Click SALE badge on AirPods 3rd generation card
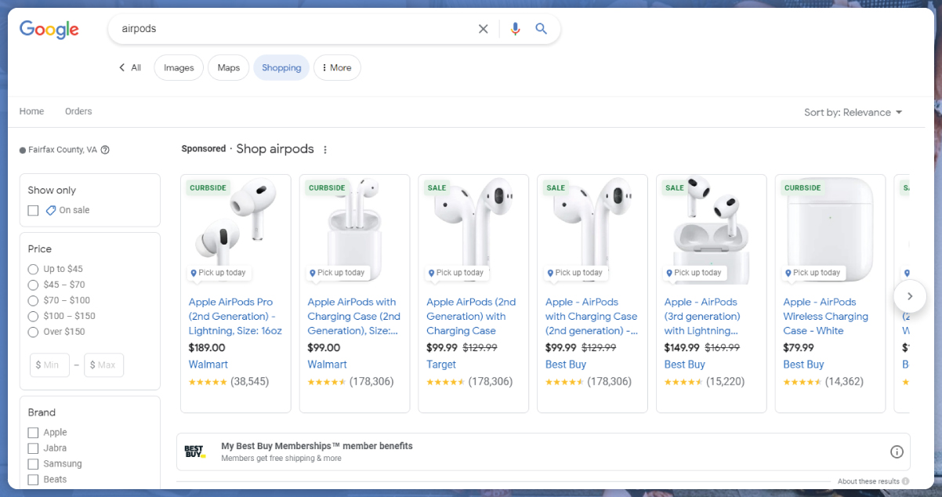Viewport: 942px width, 497px height. pos(675,188)
